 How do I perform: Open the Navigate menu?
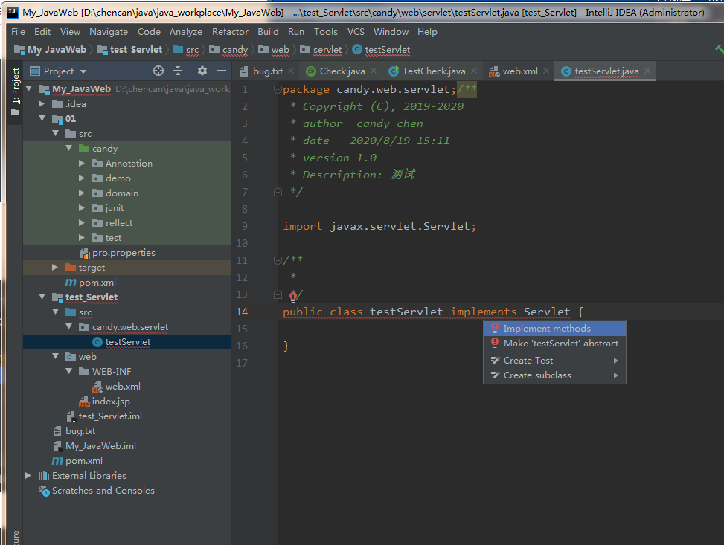109,32
